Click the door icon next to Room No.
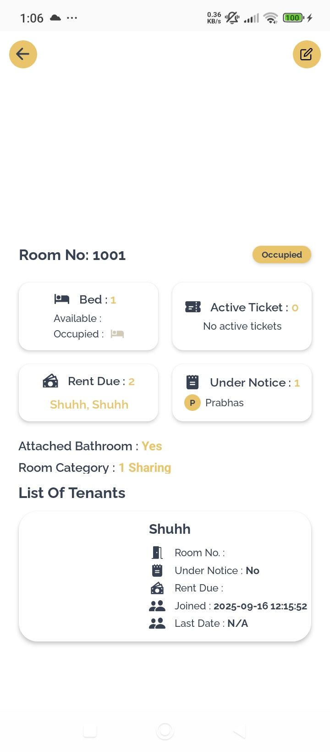This screenshot has width=330, height=752. pos(157,553)
